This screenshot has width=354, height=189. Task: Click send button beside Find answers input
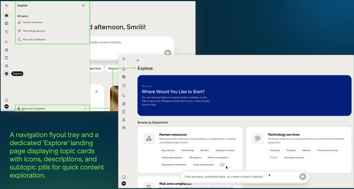(303, 177)
